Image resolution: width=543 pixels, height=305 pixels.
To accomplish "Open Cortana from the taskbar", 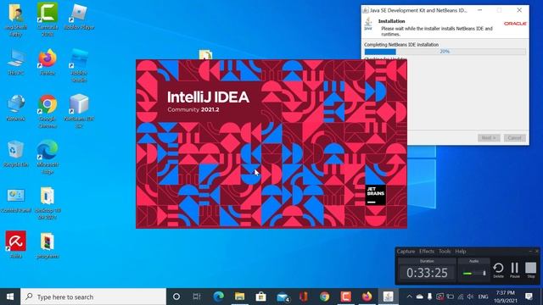I will click(176, 297).
